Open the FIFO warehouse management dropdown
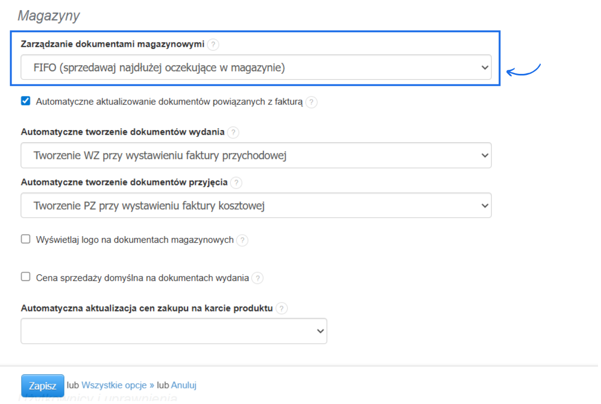Image resolution: width=601 pixels, height=404 pixels. pyautogui.click(x=256, y=67)
